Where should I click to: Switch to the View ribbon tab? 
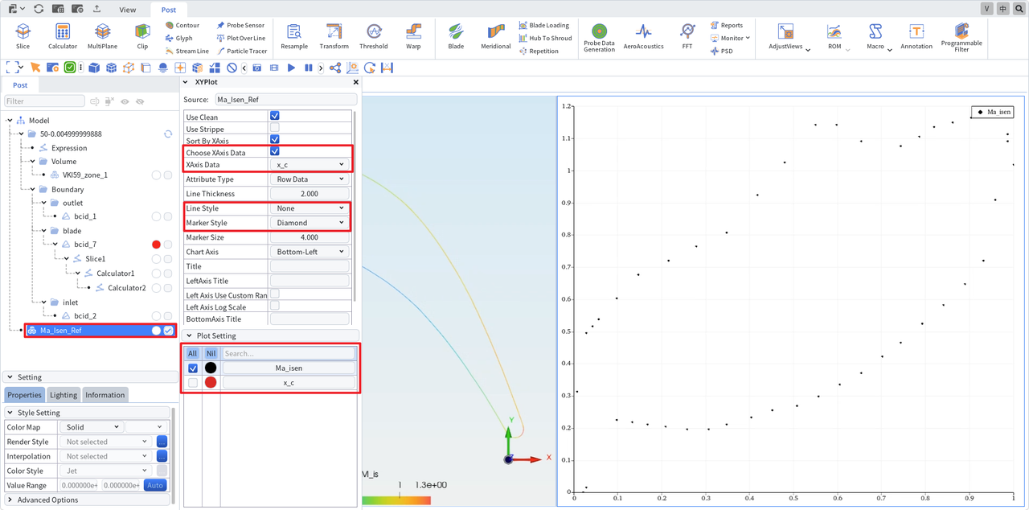pos(127,10)
